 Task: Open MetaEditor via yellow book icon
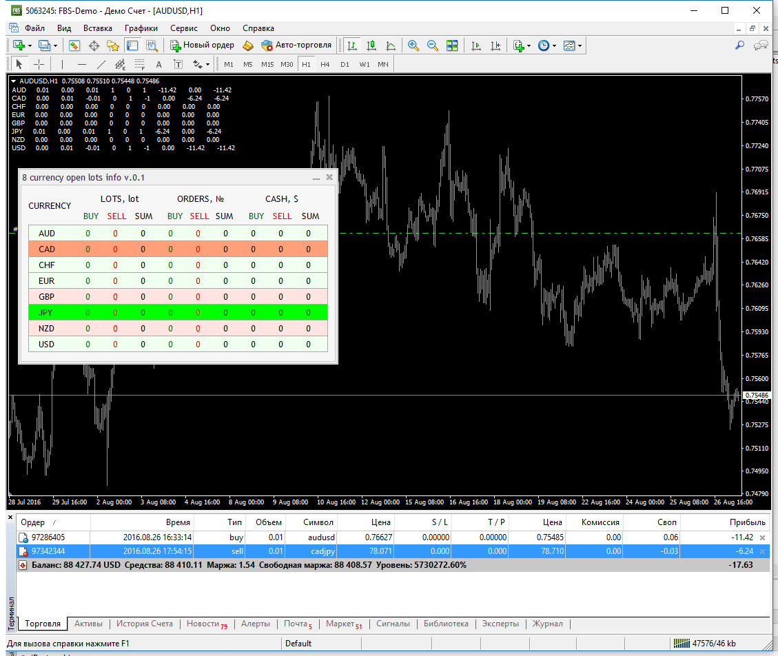point(248,45)
